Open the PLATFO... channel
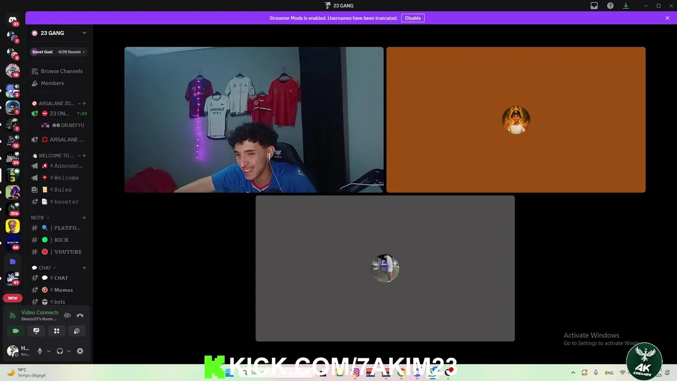The width and height of the screenshot is (677, 381). [x=59, y=228]
